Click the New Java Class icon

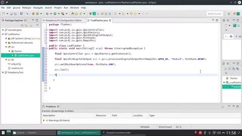pyautogui.click(x=37, y=14)
